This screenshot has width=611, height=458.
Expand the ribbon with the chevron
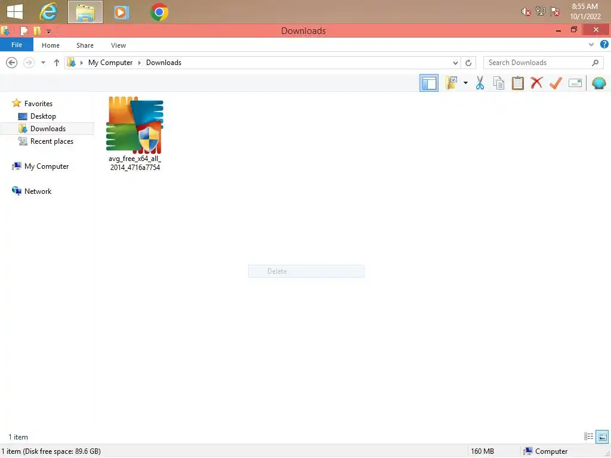coord(591,44)
